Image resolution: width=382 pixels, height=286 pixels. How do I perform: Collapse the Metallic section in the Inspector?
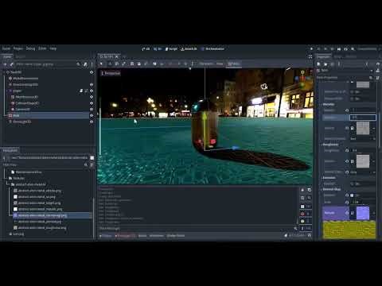point(329,104)
